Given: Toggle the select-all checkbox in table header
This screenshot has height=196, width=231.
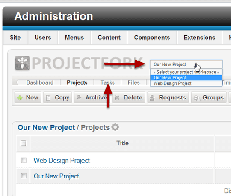Looking at the screenshot, I should [x=24, y=143].
